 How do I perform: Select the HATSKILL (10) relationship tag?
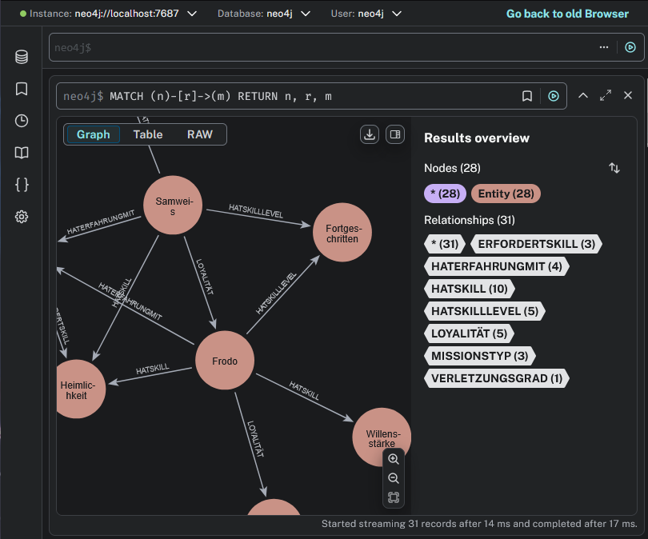[x=469, y=289]
